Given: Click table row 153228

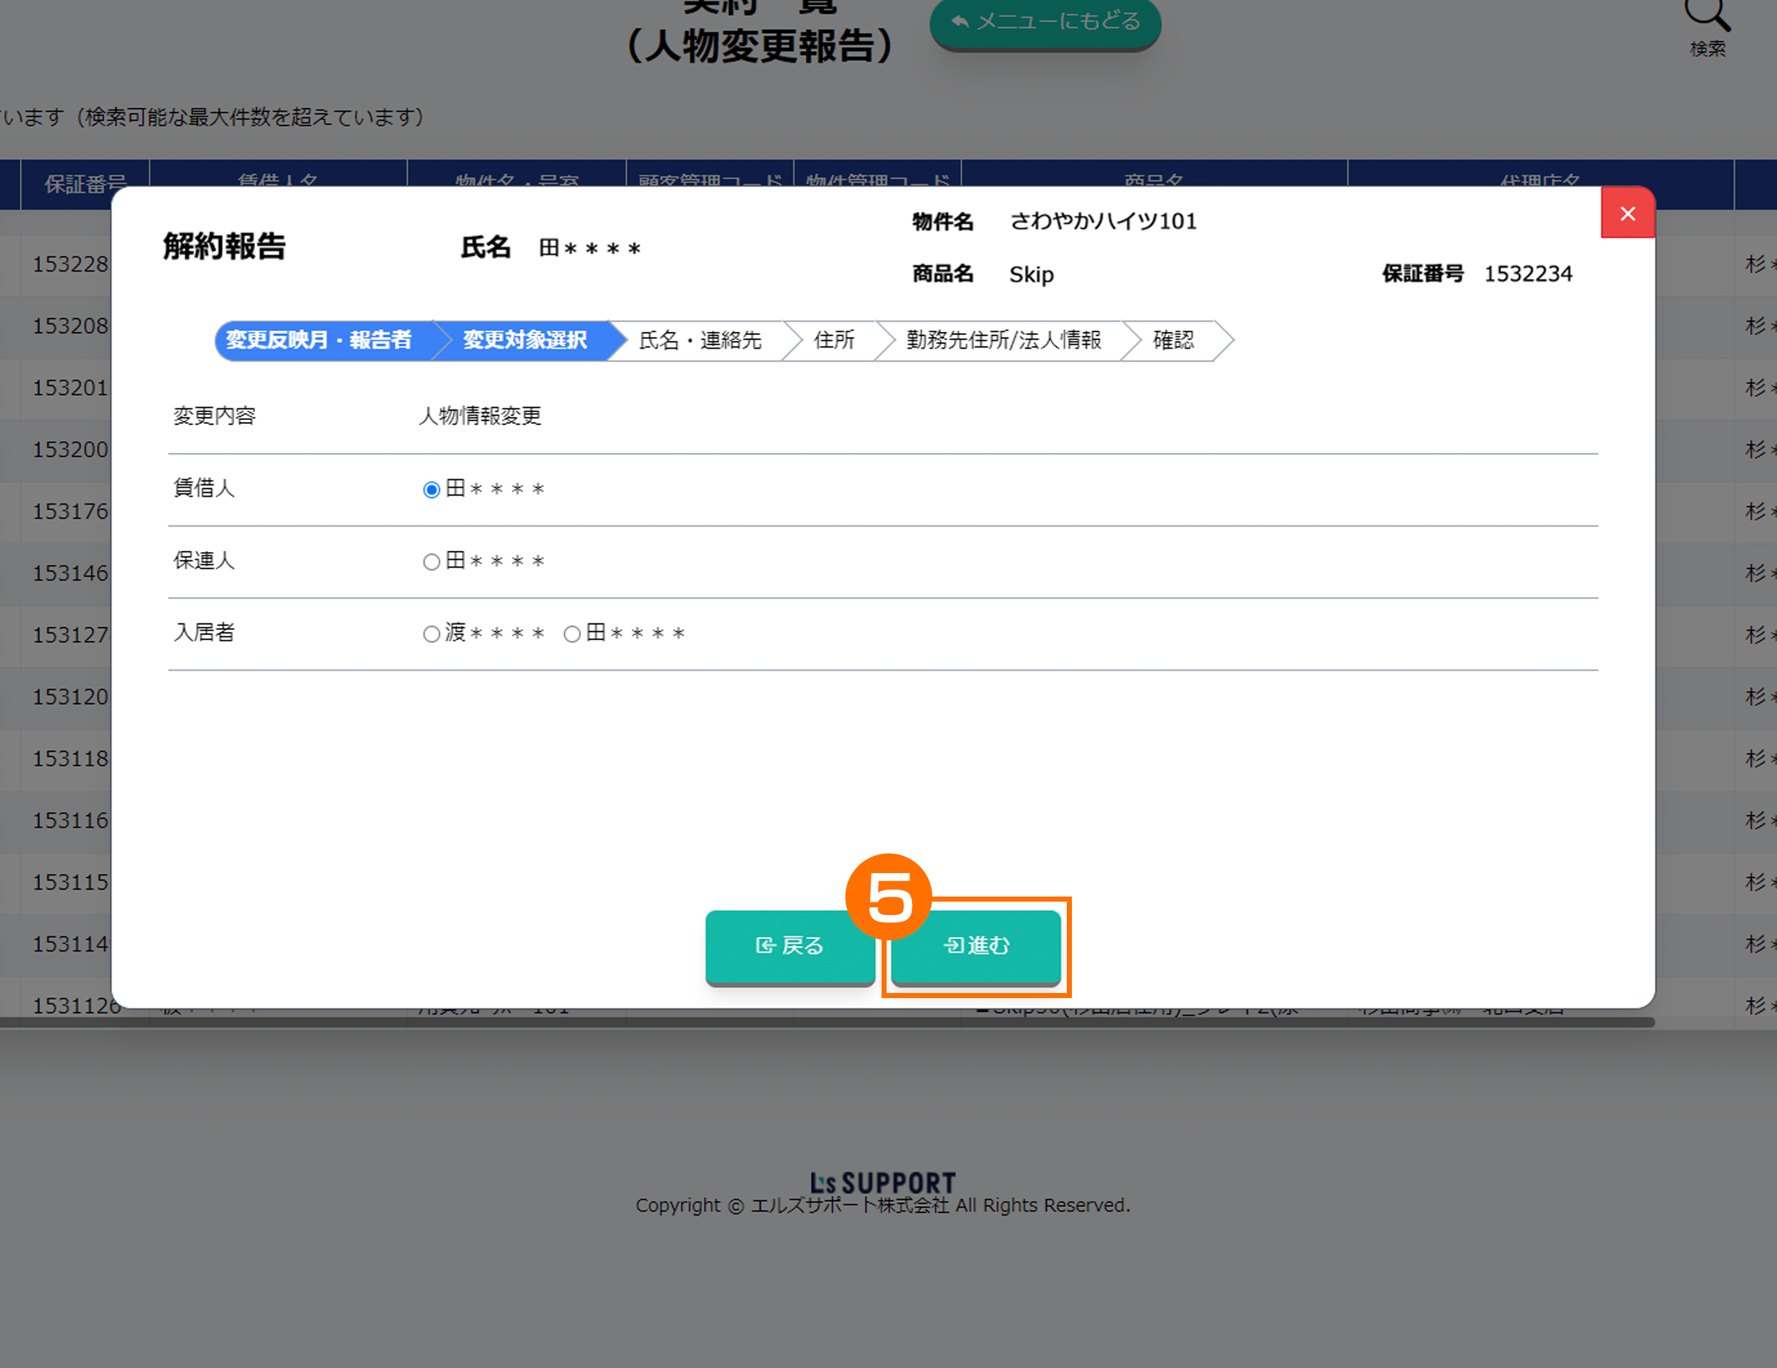Looking at the screenshot, I should pyautogui.click(x=70, y=265).
